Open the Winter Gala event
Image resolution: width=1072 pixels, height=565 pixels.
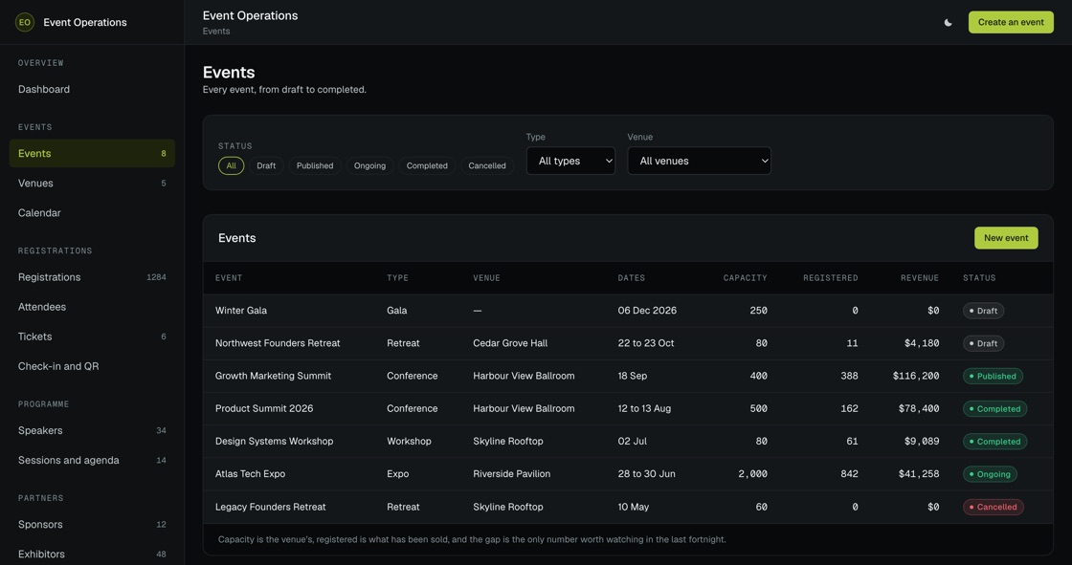point(240,310)
